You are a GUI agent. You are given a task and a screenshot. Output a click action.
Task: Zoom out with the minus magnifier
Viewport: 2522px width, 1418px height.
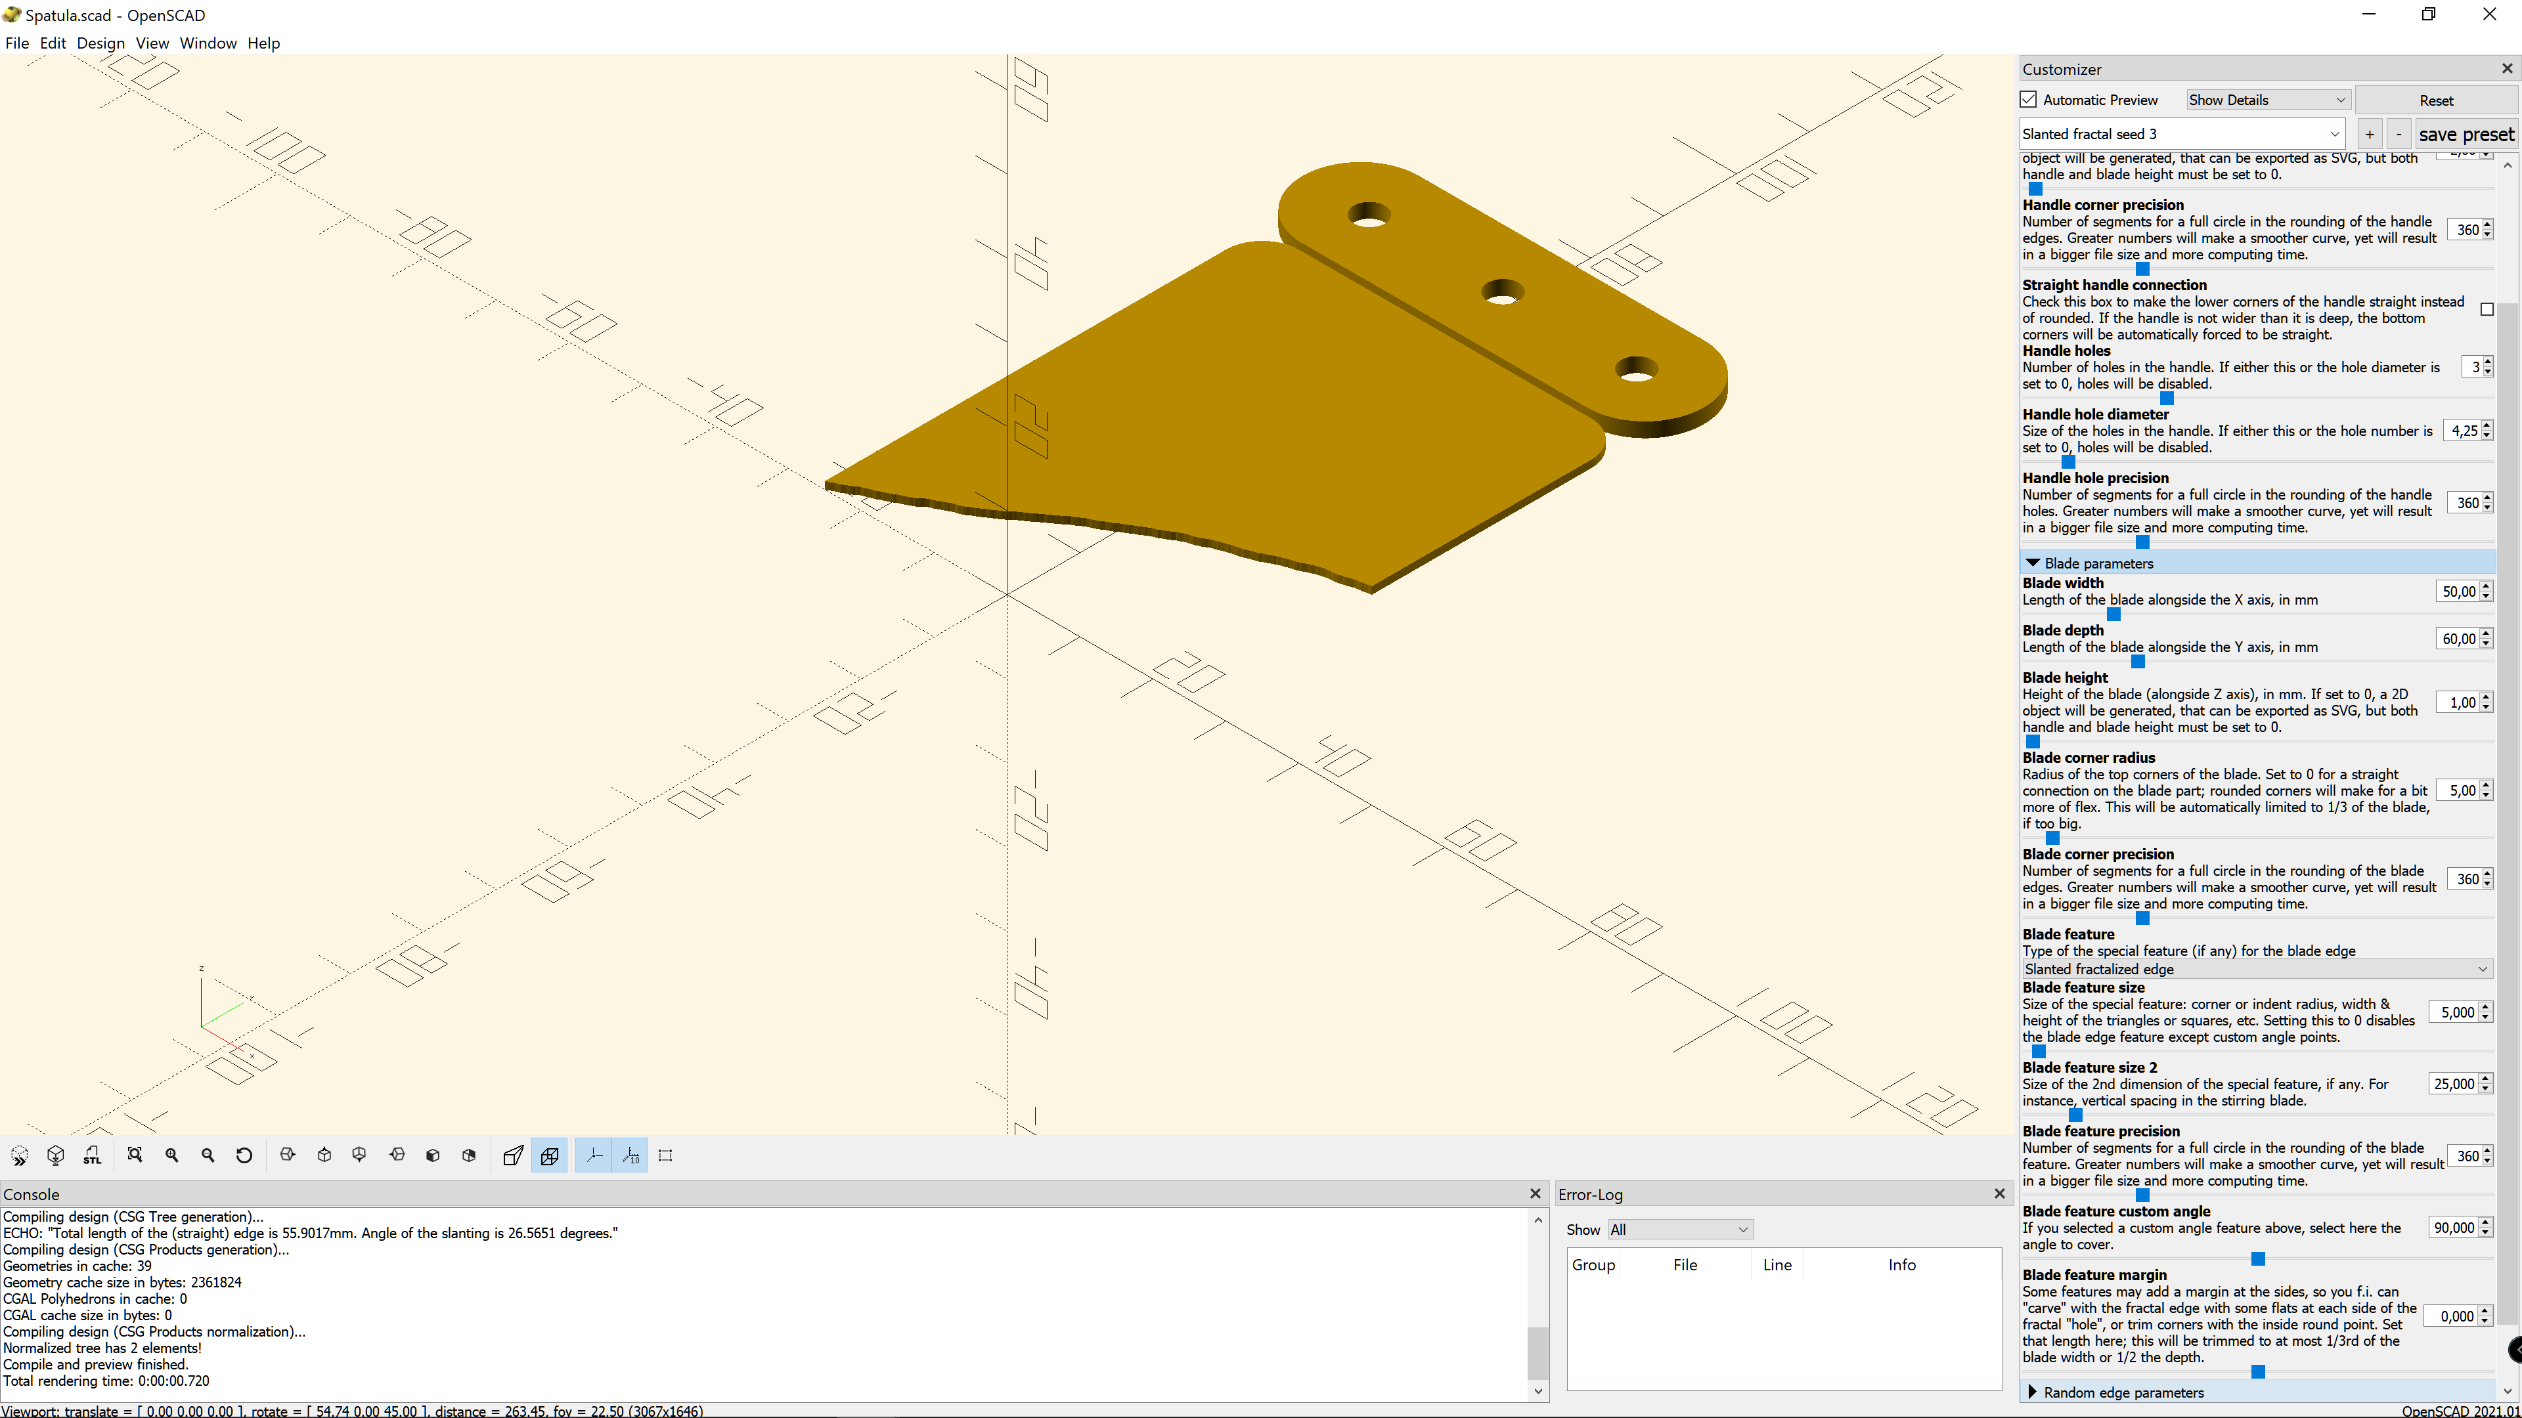[209, 1155]
